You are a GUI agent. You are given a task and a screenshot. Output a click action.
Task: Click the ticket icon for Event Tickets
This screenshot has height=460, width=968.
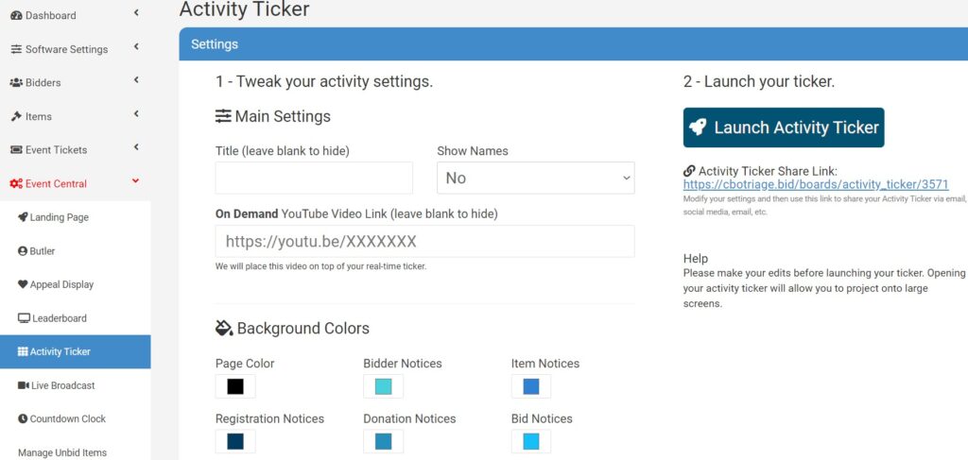[16, 150]
